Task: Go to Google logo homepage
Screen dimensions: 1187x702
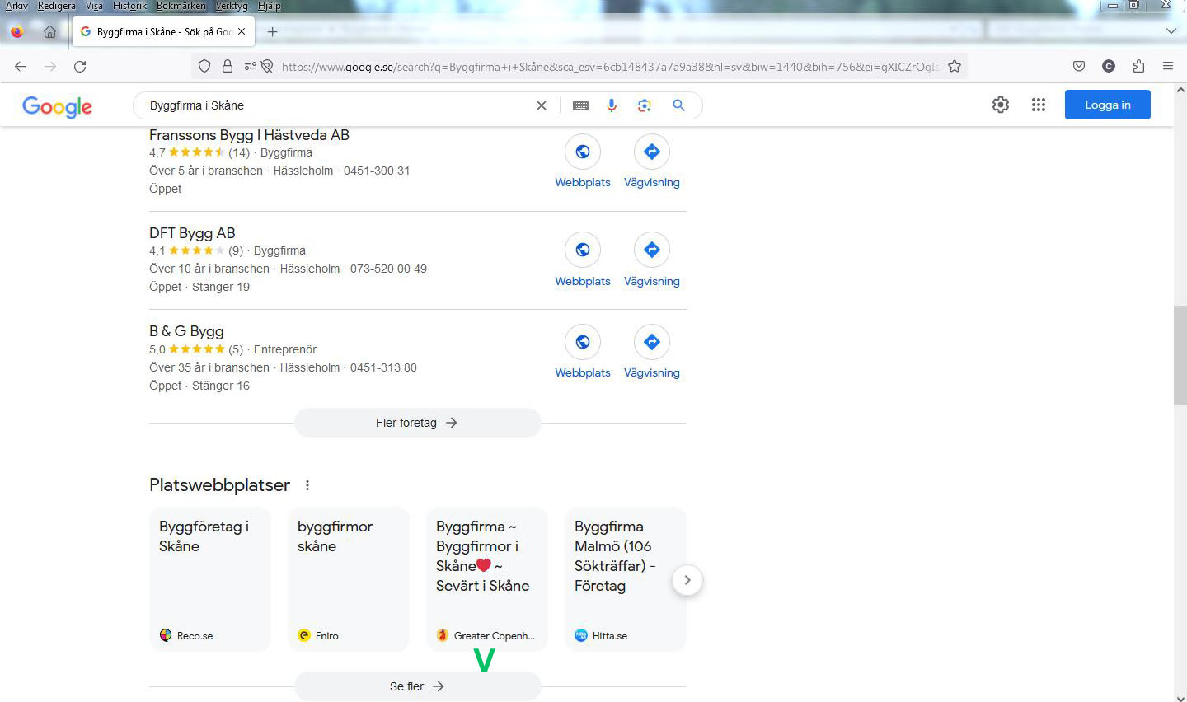Action: 57,106
